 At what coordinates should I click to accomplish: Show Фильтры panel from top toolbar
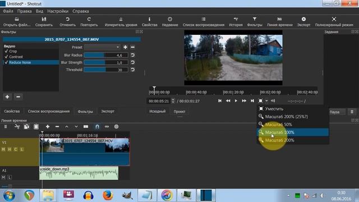tap(255, 22)
